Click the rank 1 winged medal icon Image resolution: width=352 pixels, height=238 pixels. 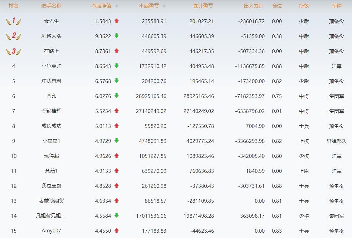tap(13, 21)
